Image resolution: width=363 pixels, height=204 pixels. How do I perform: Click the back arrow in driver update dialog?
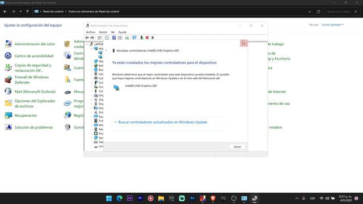(x=106, y=50)
